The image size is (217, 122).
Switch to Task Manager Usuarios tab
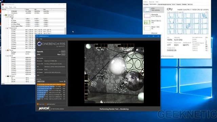(x=179, y=4)
